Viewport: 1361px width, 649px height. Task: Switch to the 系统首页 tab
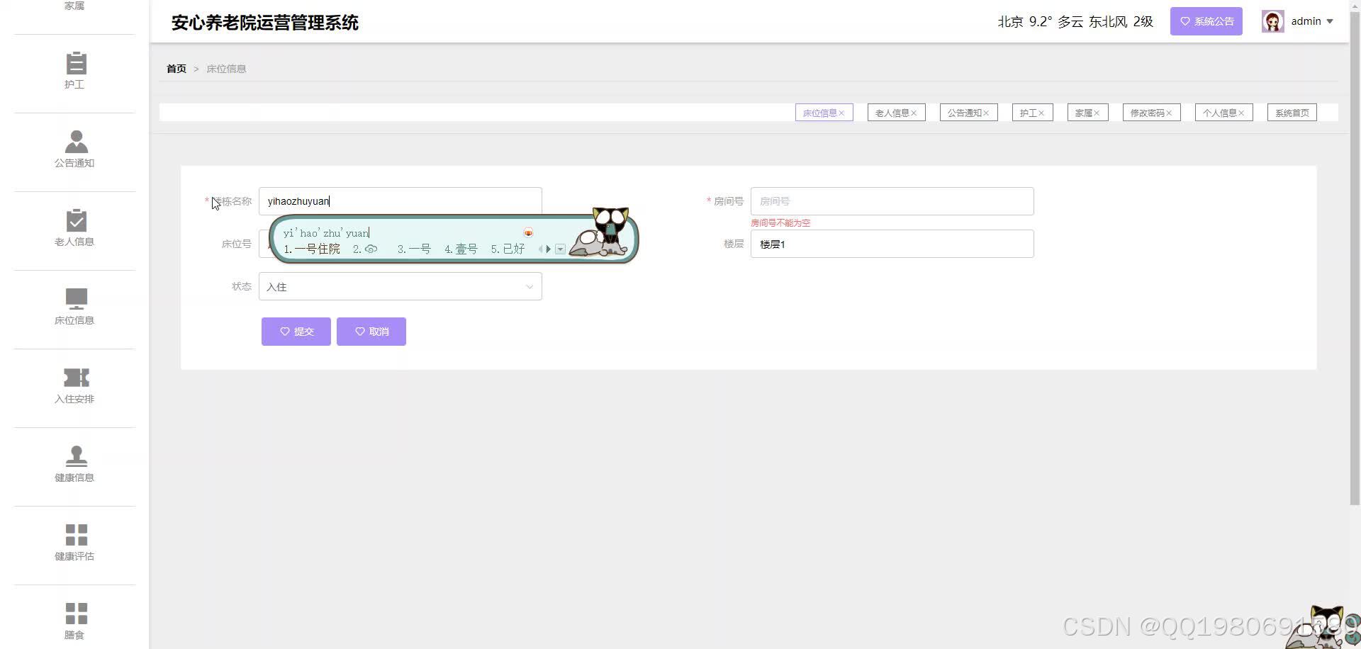click(1292, 113)
